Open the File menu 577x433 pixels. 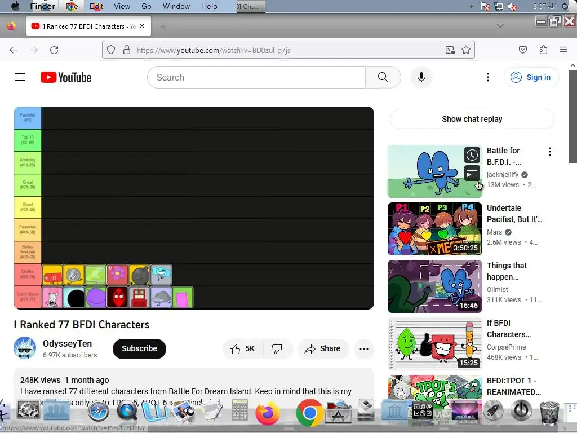click(x=72, y=6)
